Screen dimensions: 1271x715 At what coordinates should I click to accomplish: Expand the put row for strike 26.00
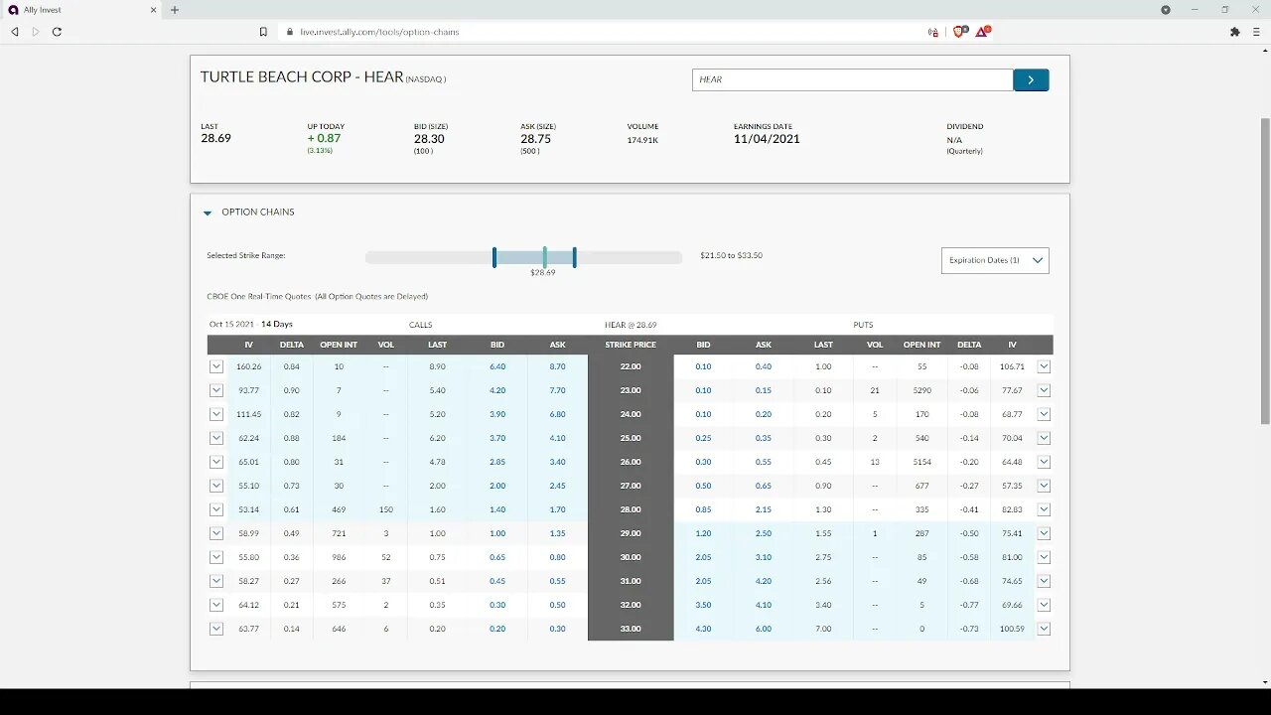[1044, 462]
